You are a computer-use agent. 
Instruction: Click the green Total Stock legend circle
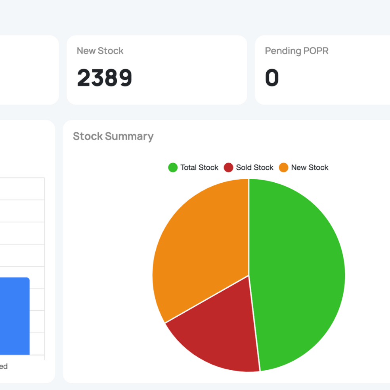click(x=173, y=168)
